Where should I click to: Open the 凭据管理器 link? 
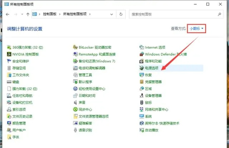[154, 82]
